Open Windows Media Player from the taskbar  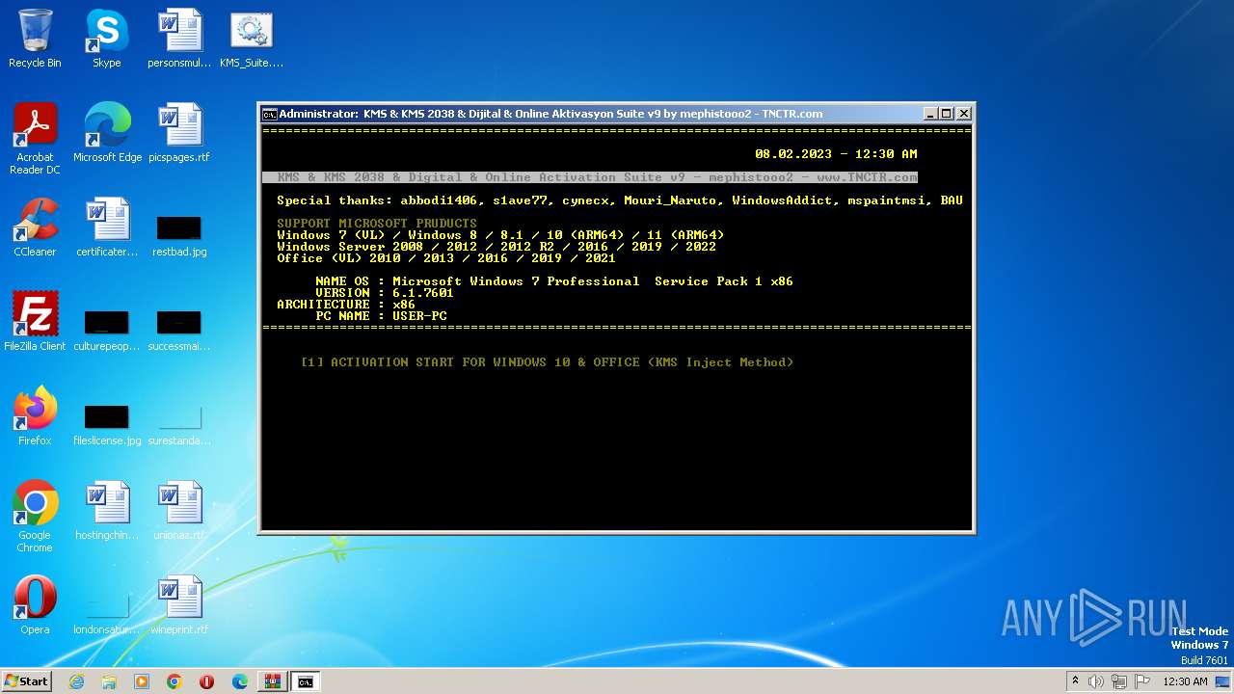pyautogui.click(x=142, y=681)
